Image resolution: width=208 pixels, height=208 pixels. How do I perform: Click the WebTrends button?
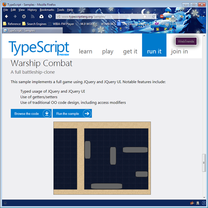point(186,41)
